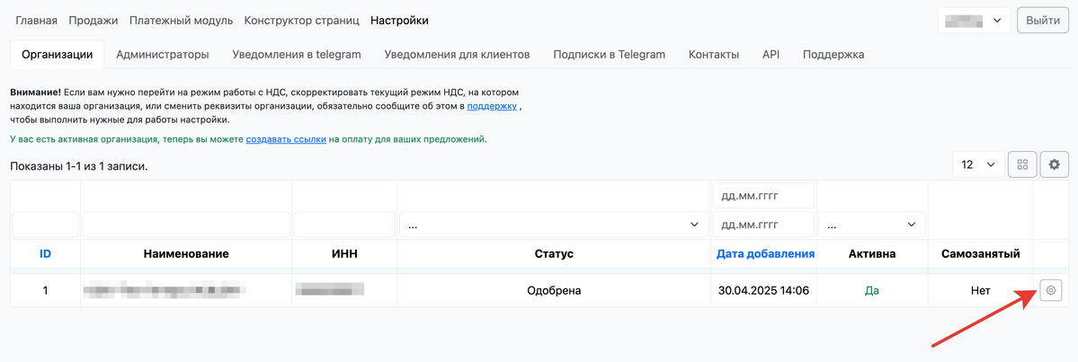Open the Продажи menu item
The width and height of the screenshot is (1078, 362).
click(x=94, y=20)
